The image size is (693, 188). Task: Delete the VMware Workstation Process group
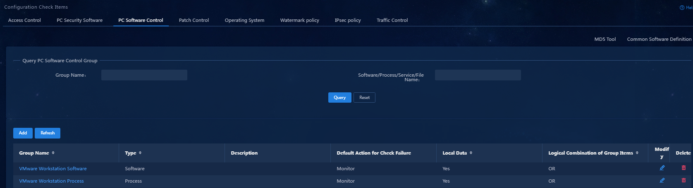(683, 180)
